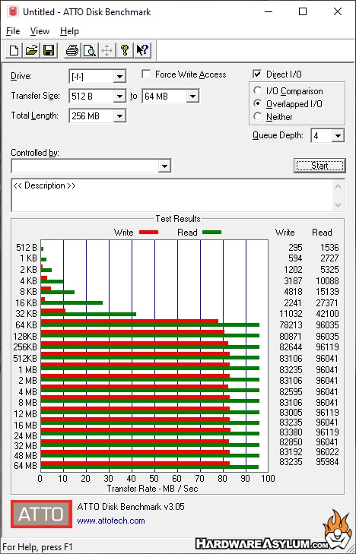Uncheck the Direct I/O checkbox

257,74
